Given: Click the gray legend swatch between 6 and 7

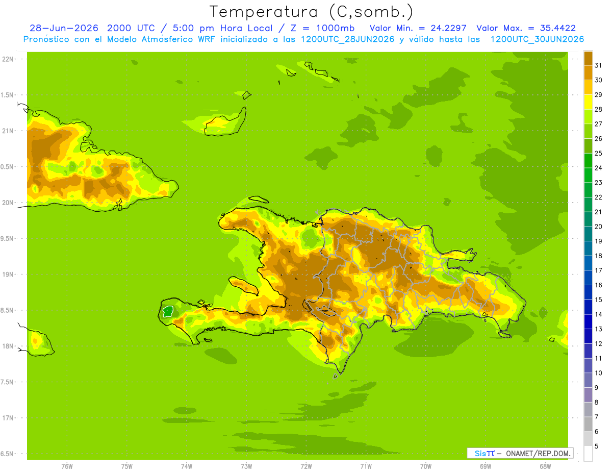Looking at the screenshot, I should 588,424.
